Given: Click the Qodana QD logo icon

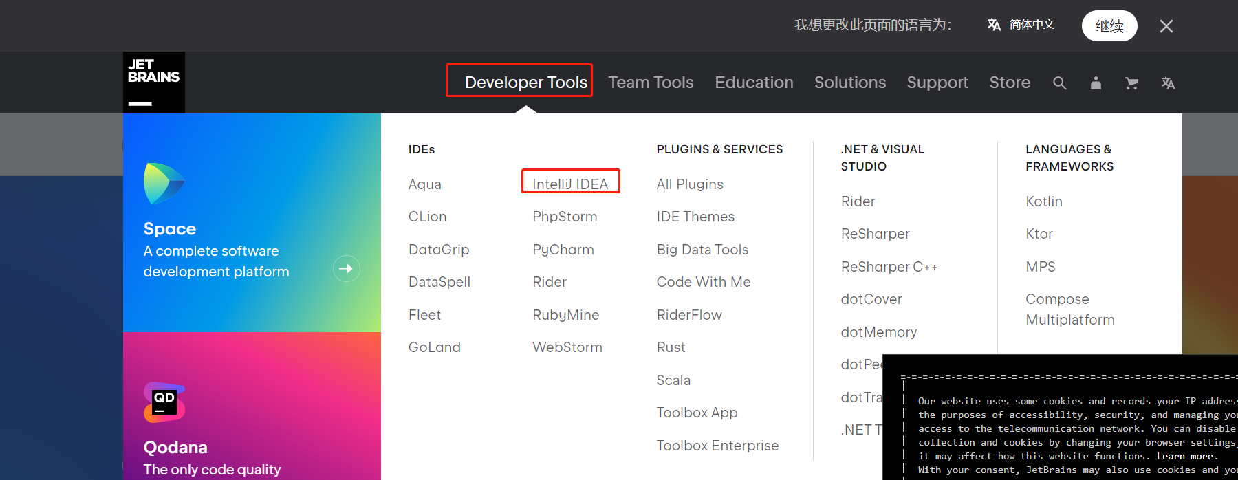Looking at the screenshot, I should [x=164, y=402].
